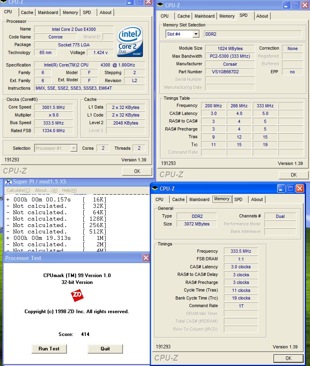Screen dimensions: 310x366
Task: Select Cache tab in the SPD window
Action: click(183, 16)
